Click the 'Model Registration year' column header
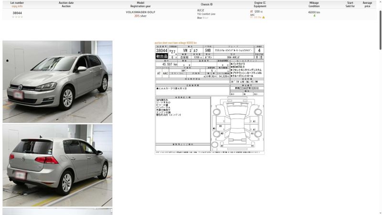The width and height of the screenshot is (382, 215). pyautogui.click(x=140, y=4)
